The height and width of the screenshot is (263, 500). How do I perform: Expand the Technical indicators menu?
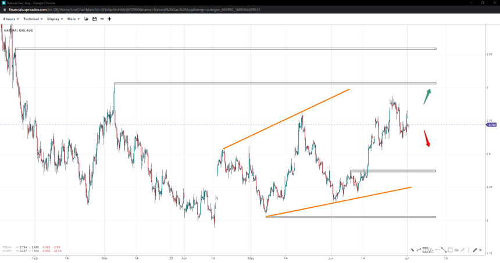[33, 19]
